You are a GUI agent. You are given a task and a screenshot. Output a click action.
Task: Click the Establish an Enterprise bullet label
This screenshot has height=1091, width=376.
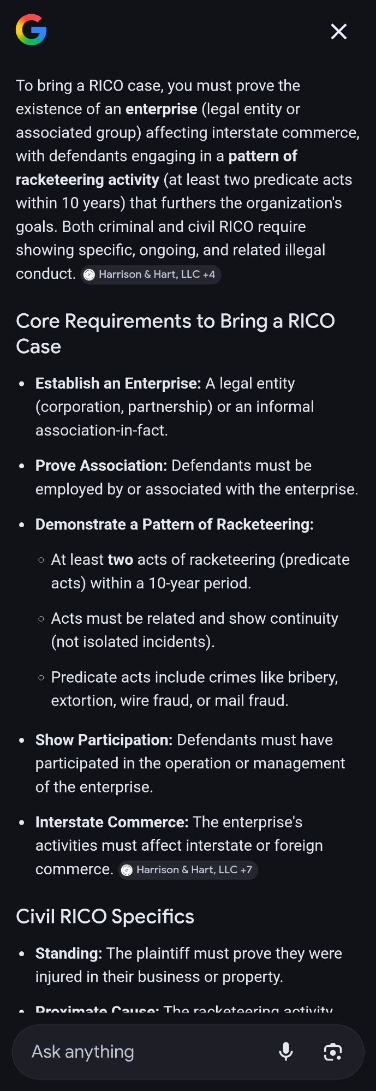118,383
